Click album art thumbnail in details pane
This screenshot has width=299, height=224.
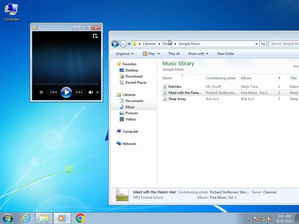(x=122, y=195)
